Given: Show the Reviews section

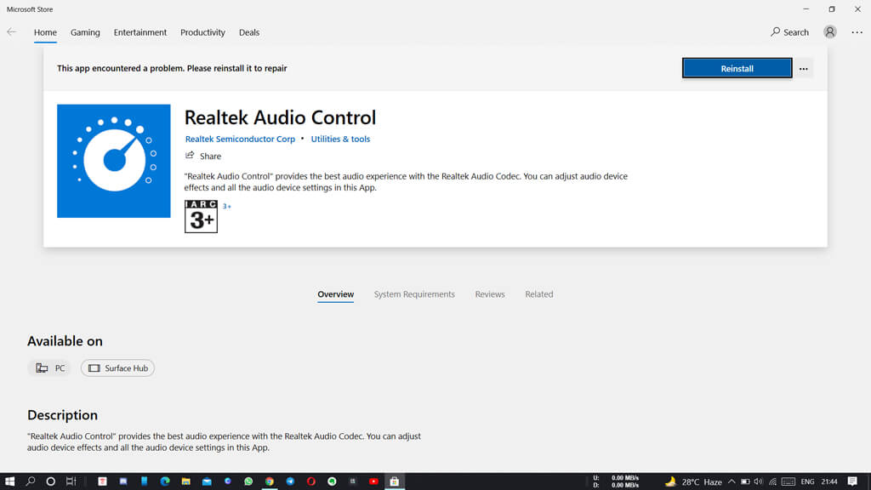Looking at the screenshot, I should [490, 294].
